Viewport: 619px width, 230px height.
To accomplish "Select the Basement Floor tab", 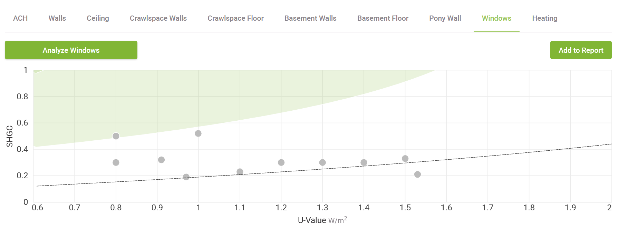I will (383, 18).
